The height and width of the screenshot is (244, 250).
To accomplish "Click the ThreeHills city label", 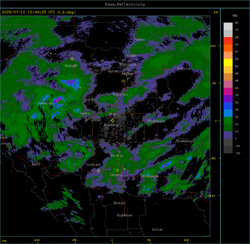I will (156, 121).
